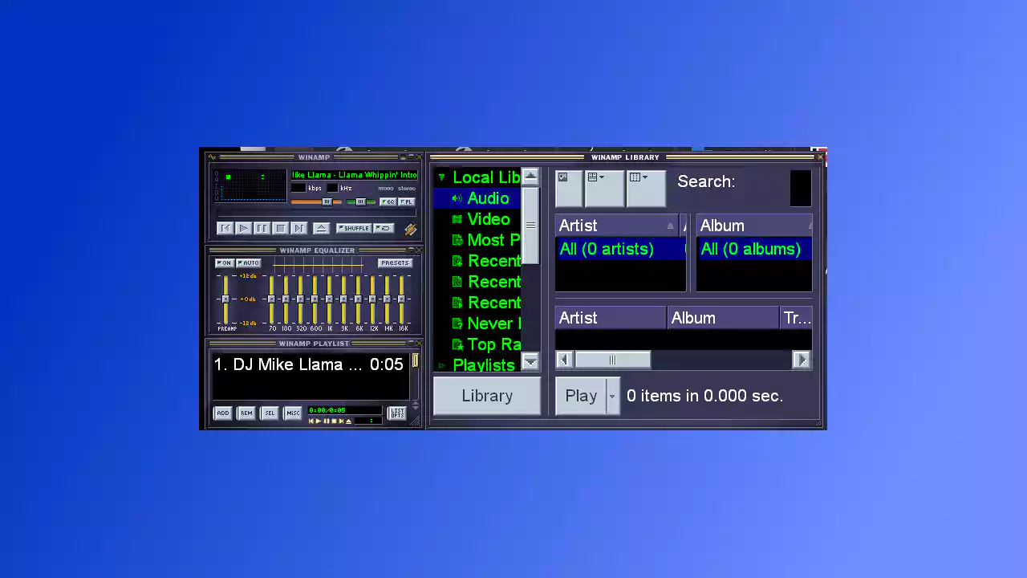Click the Previous track button in main Winamp window
Image resolution: width=1027 pixels, height=578 pixels.
(x=225, y=229)
